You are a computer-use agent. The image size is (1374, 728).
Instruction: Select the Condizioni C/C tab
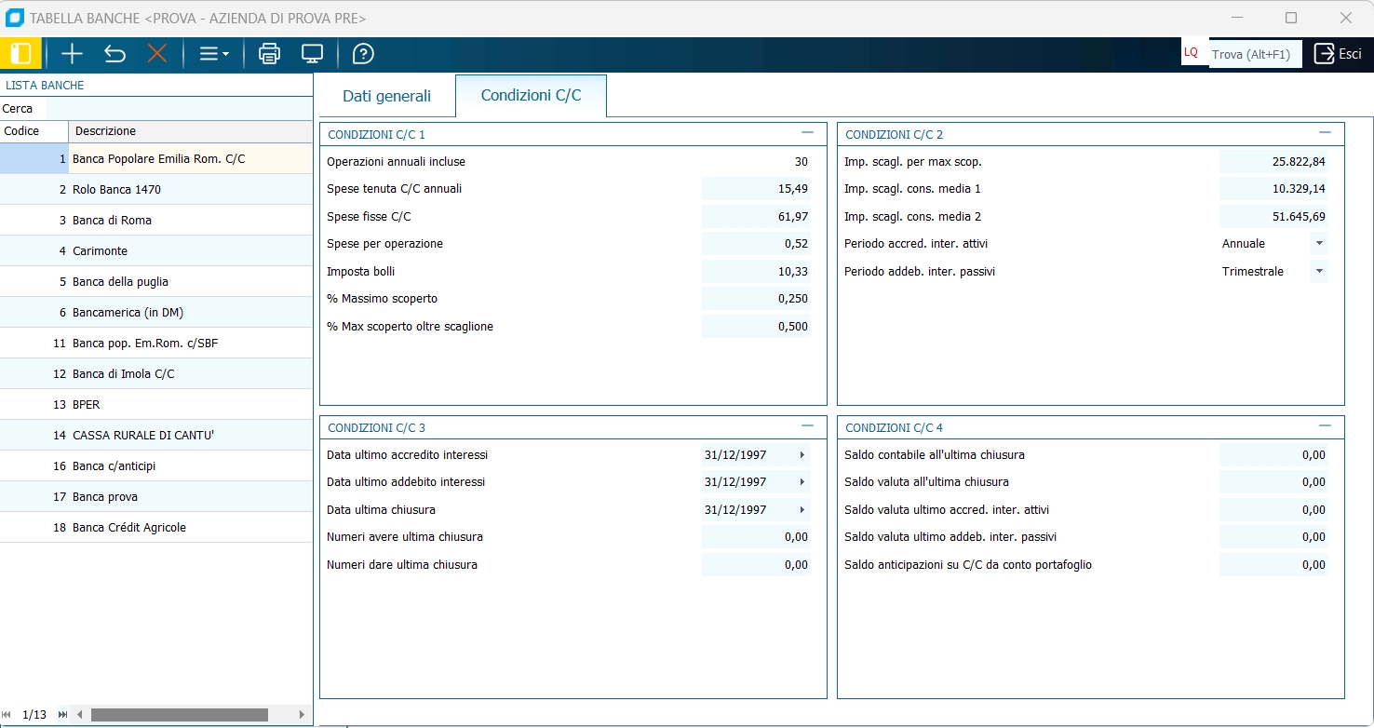click(531, 96)
